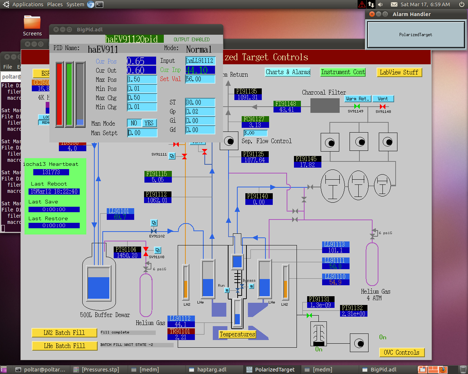The width and height of the screenshot is (468, 374).
Task: Click the pump icon beside Sep. Flow Control
Action: coord(229,141)
